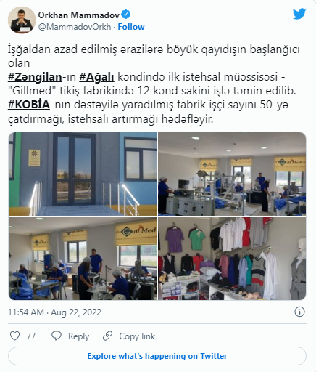
Task: Open the building entrance photo
Action: pyautogui.click(x=83, y=174)
